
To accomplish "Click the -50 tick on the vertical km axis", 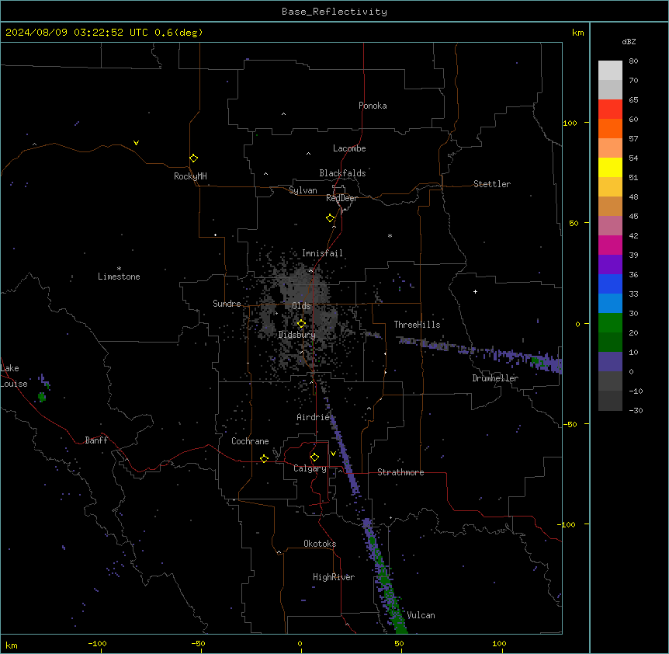I will pyautogui.click(x=570, y=424).
